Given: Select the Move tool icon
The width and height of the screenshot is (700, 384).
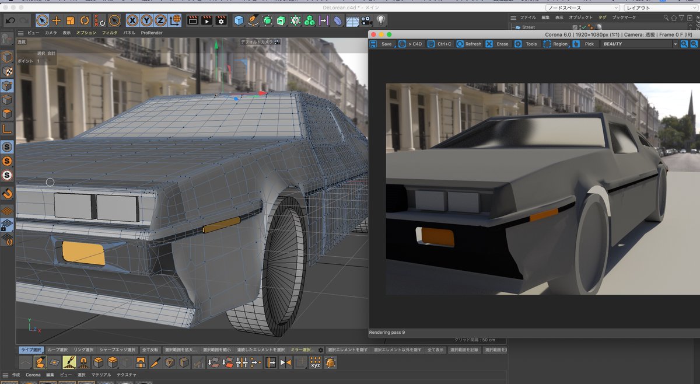Looking at the screenshot, I should click(x=57, y=20).
